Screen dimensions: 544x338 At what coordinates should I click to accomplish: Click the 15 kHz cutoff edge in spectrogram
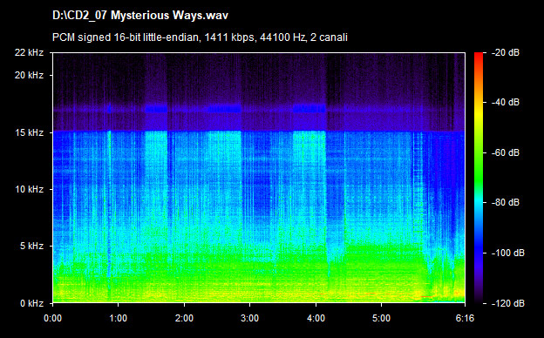[x=259, y=131]
